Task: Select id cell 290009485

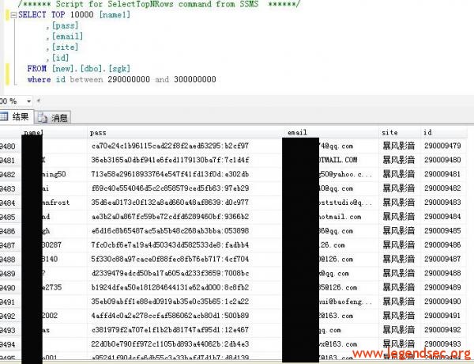Action: click(442, 231)
